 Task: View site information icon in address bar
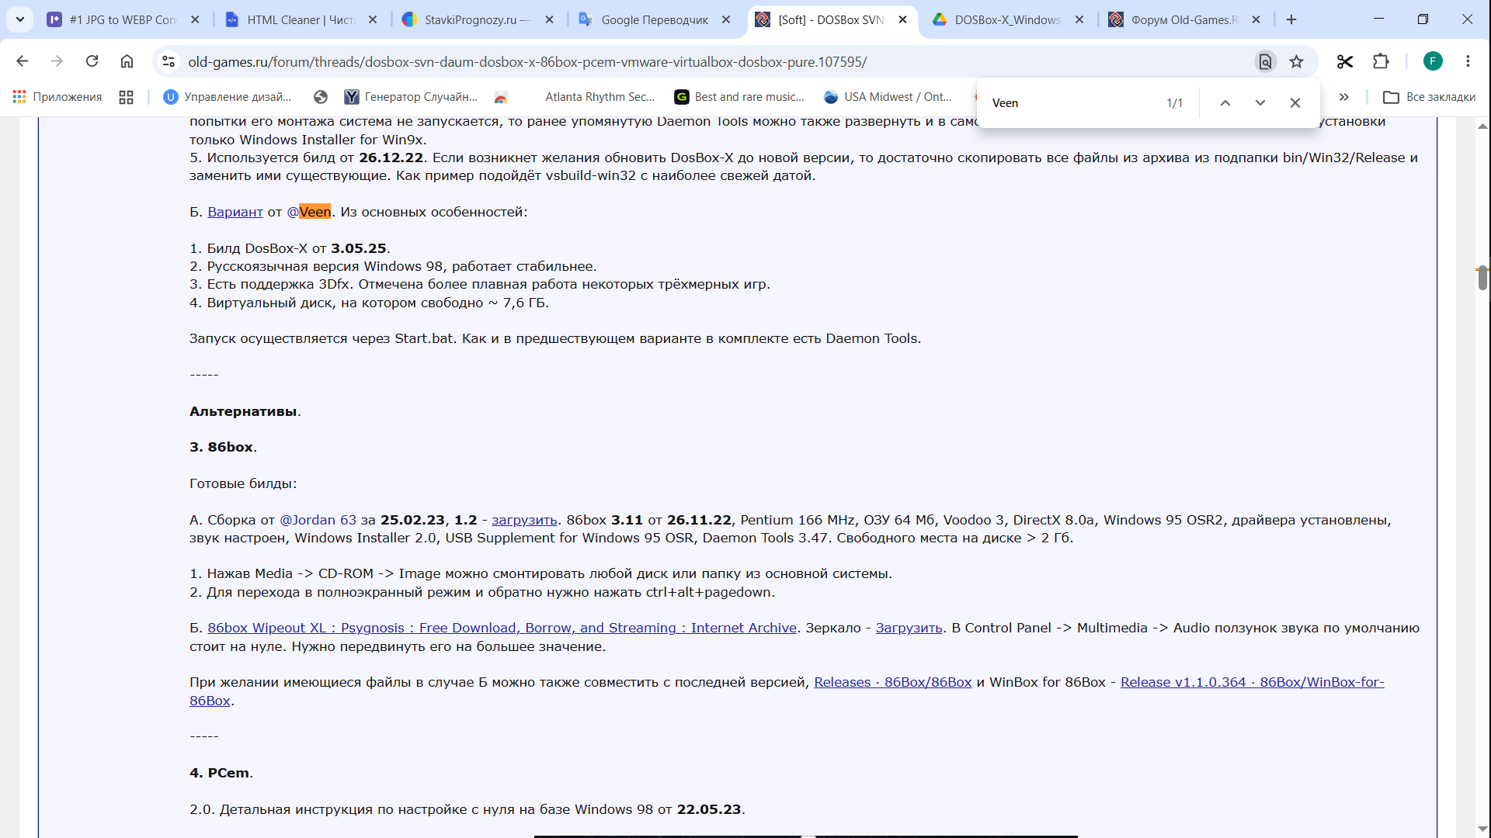[x=169, y=61]
